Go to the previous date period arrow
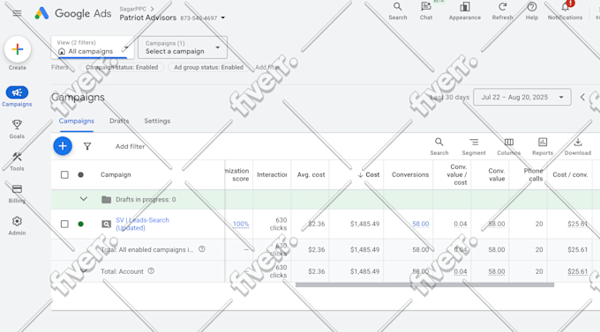This screenshot has width=600, height=332. [x=582, y=97]
